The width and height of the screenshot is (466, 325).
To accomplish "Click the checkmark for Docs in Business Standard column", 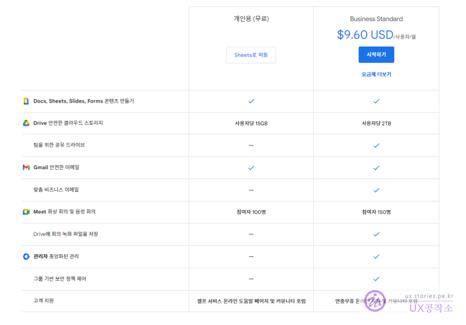I will coord(376,101).
